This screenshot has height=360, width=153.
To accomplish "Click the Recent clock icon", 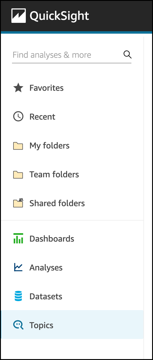I will point(18,117).
